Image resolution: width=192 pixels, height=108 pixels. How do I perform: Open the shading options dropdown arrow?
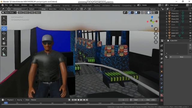click(157, 13)
